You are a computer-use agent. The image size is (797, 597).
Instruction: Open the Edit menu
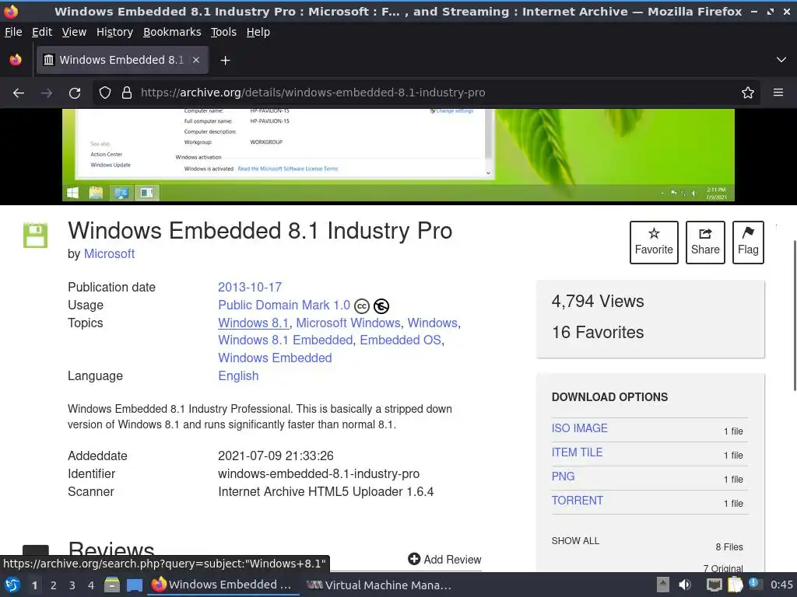pos(42,32)
